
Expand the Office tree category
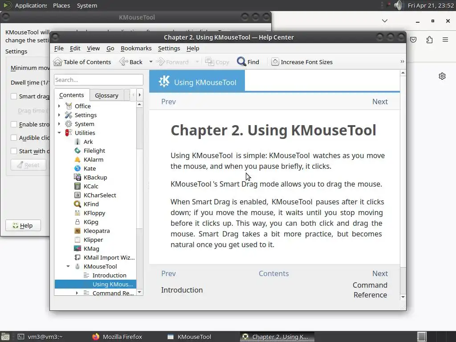coord(59,106)
